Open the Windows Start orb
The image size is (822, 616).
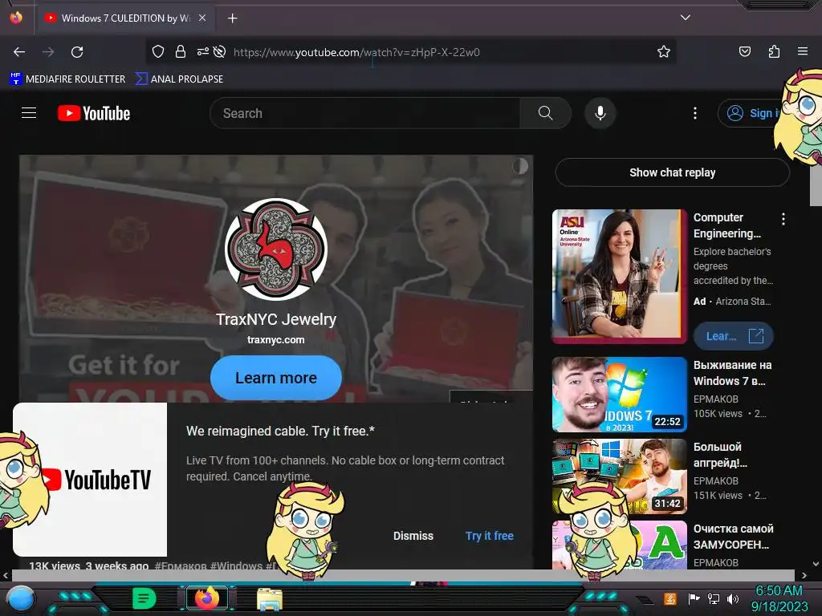pyautogui.click(x=20, y=598)
